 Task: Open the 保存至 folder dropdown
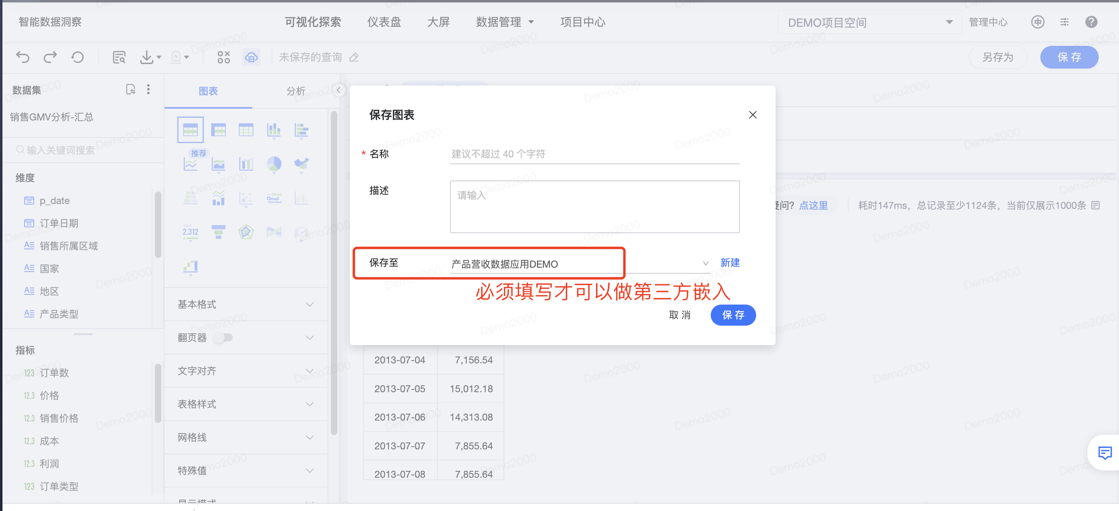coord(580,263)
